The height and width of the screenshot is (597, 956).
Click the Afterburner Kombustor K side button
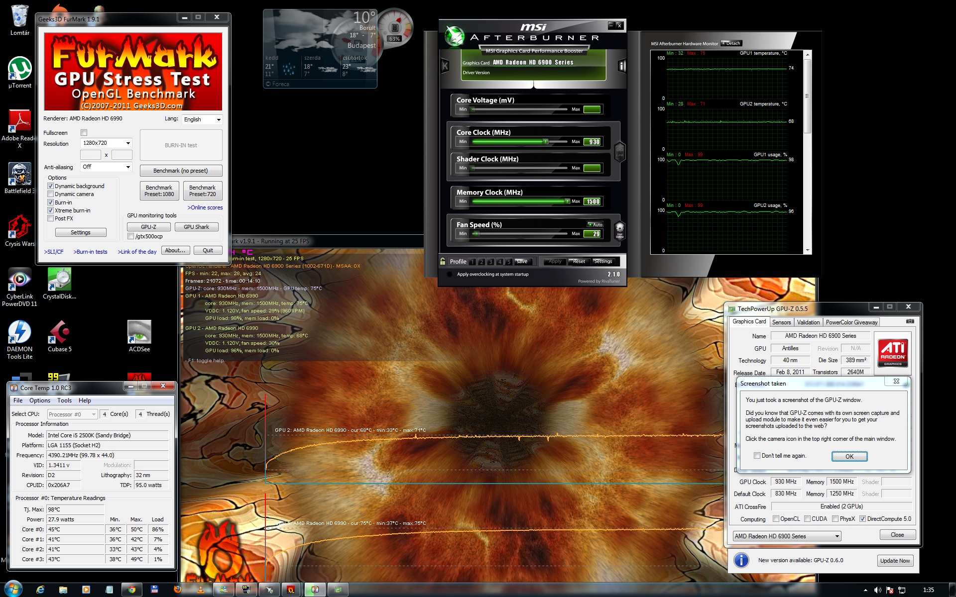click(445, 66)
